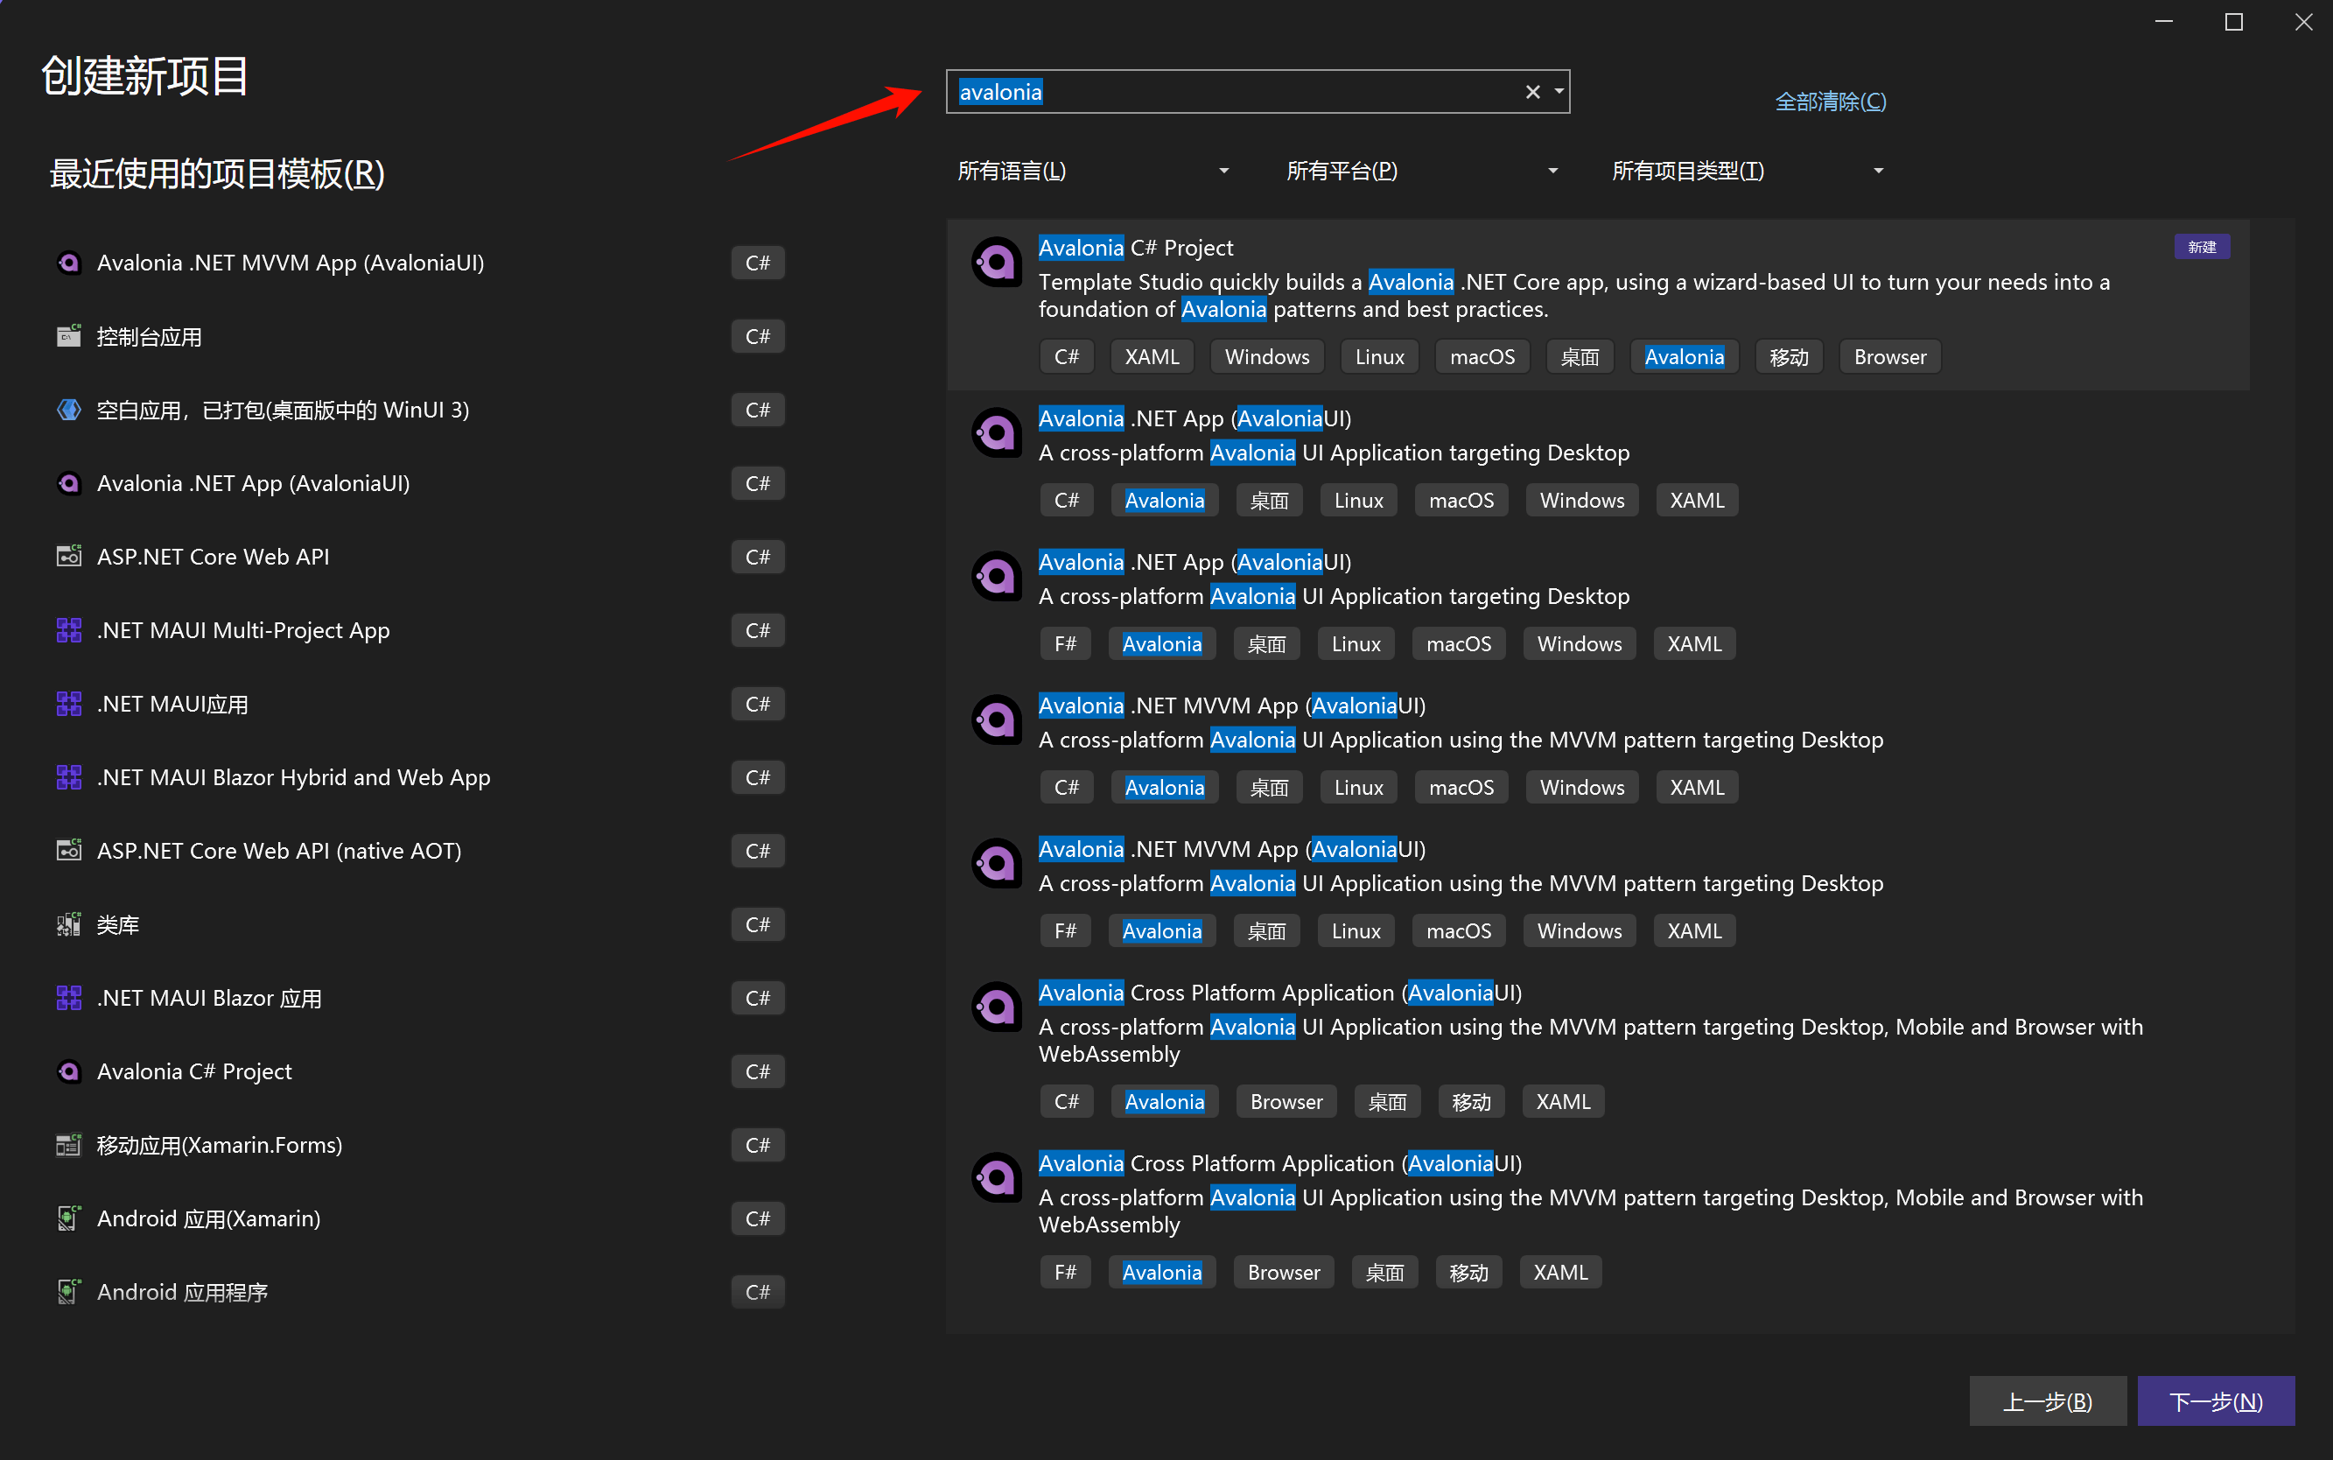Screen dimensions: 2333x1460
Task: Click the 最近使用的项目模板 heading
Action: [x=217, y=174]
